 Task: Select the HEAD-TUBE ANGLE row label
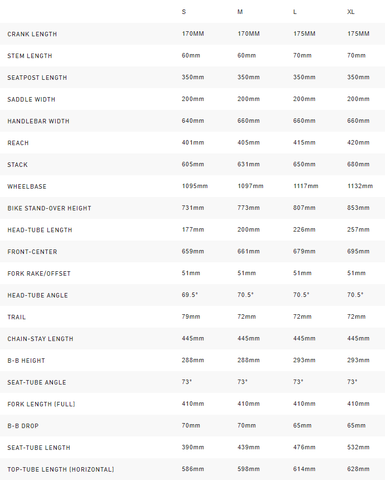[38, 295]
